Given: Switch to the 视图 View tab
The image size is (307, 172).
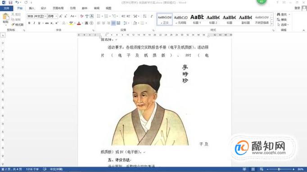Looking at the screenshot, I should (x=108, y=8).
